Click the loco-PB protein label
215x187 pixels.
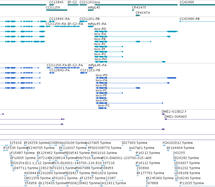pyautogui.click(x=101, y=85)
